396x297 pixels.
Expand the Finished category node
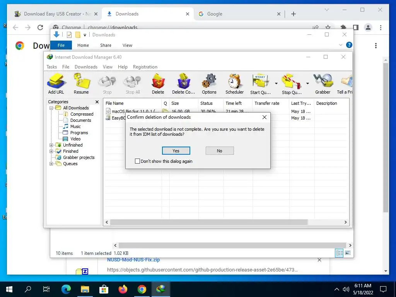point(51,151)
